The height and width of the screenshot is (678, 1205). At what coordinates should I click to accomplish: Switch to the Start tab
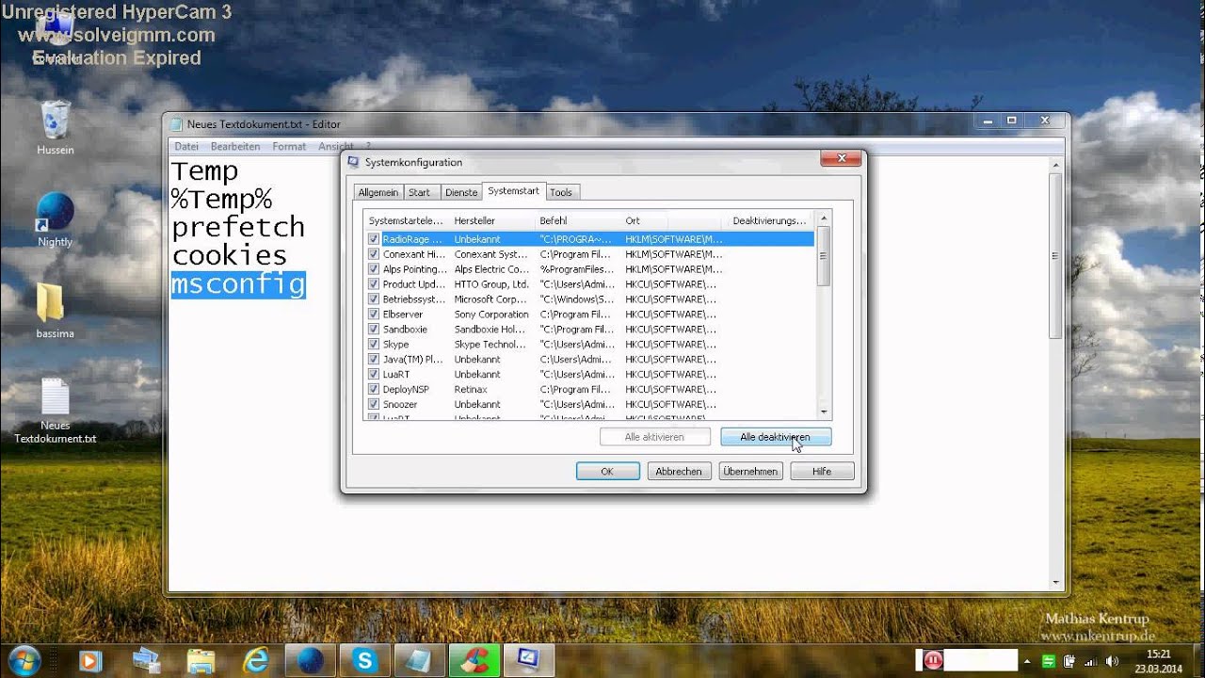click(419, 192)
